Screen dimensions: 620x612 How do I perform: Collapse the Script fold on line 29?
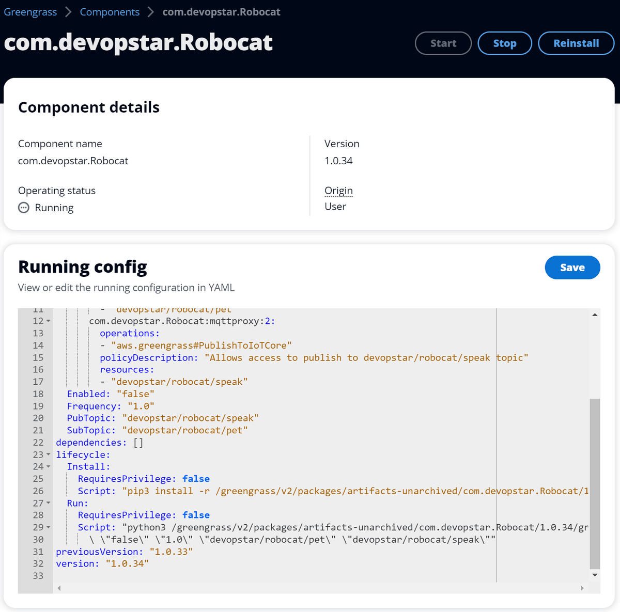[x=47, y=527]
